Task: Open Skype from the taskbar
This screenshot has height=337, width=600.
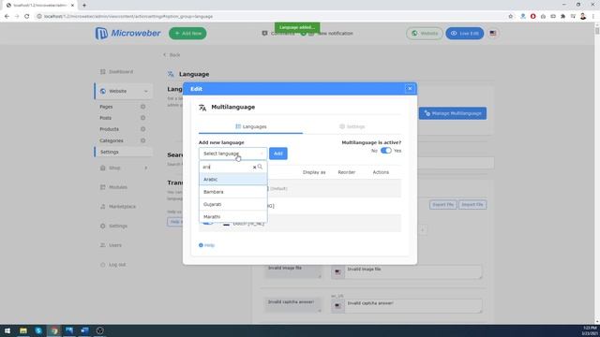Action: [x=38, y=330]
